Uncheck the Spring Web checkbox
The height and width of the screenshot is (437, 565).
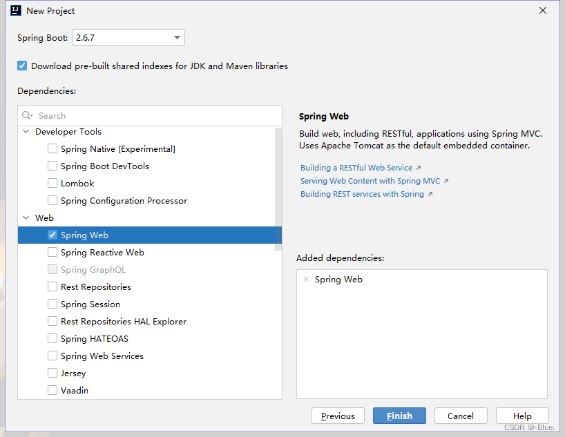point(52,235)
